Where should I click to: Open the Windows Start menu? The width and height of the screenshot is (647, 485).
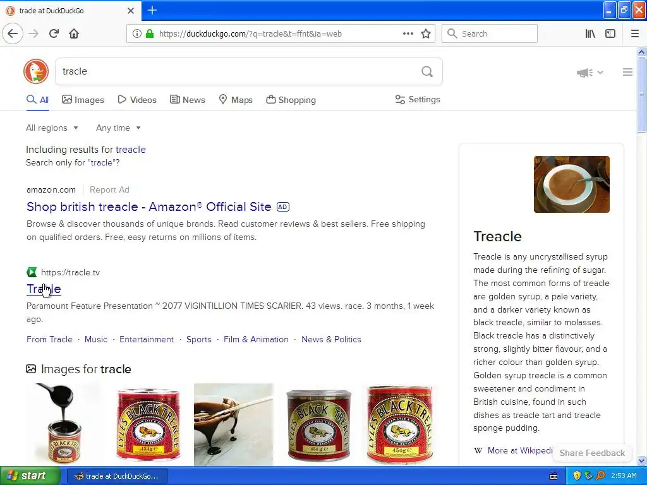(x=30, y=476)
